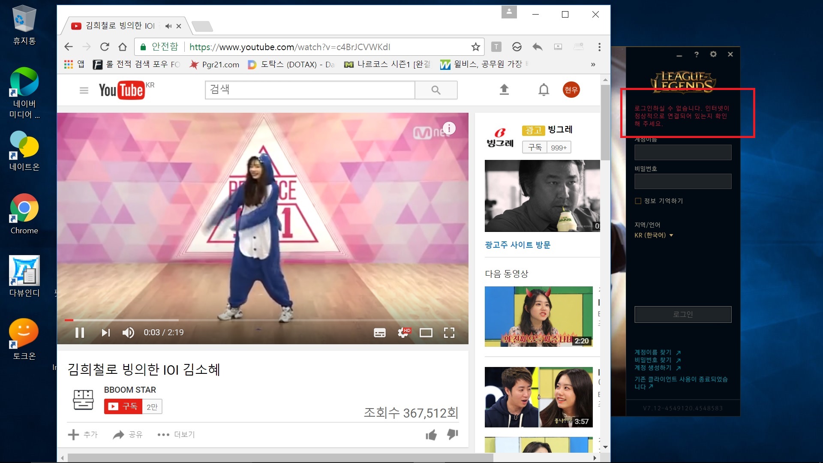Open YouTube notifications bell
The image size is (823, 463).
point(544,90)
